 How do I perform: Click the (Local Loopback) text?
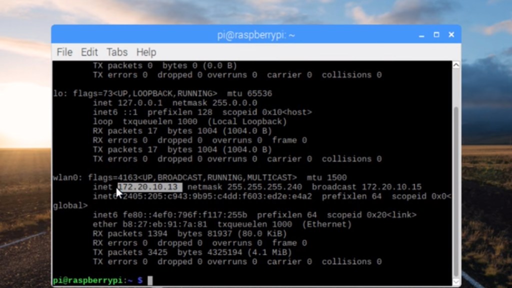point(247,121)
